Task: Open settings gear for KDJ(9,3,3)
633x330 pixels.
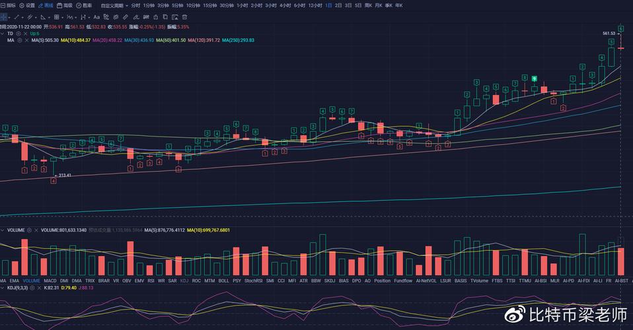Action: [32, 288]
